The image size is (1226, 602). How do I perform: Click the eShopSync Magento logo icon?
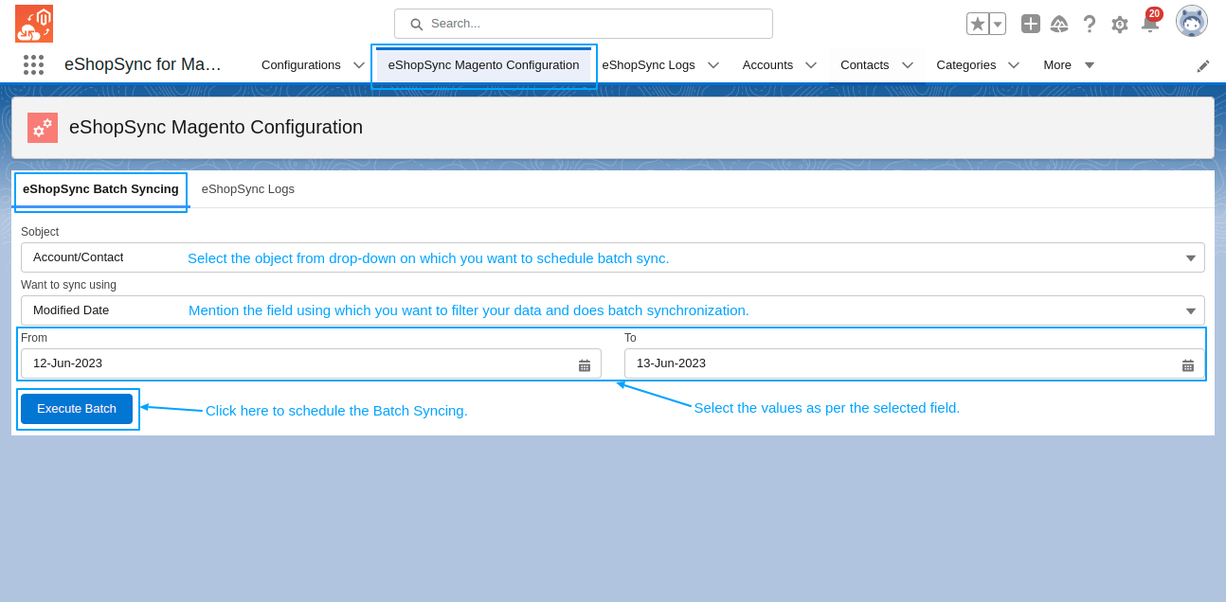point(34,24)
